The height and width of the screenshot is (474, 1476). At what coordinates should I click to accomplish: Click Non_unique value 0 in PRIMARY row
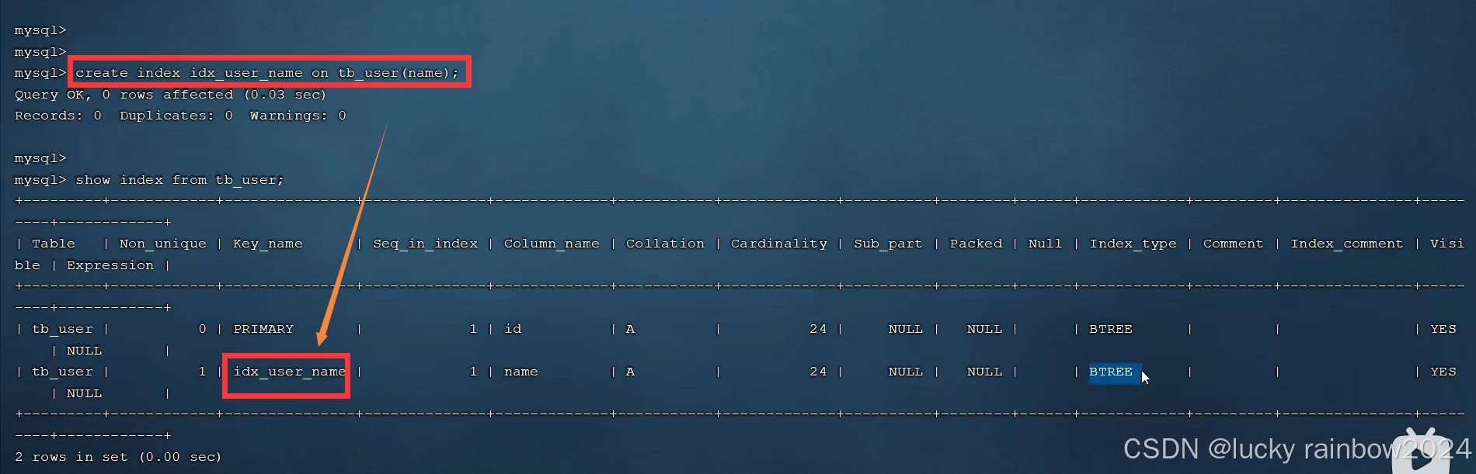202,329
